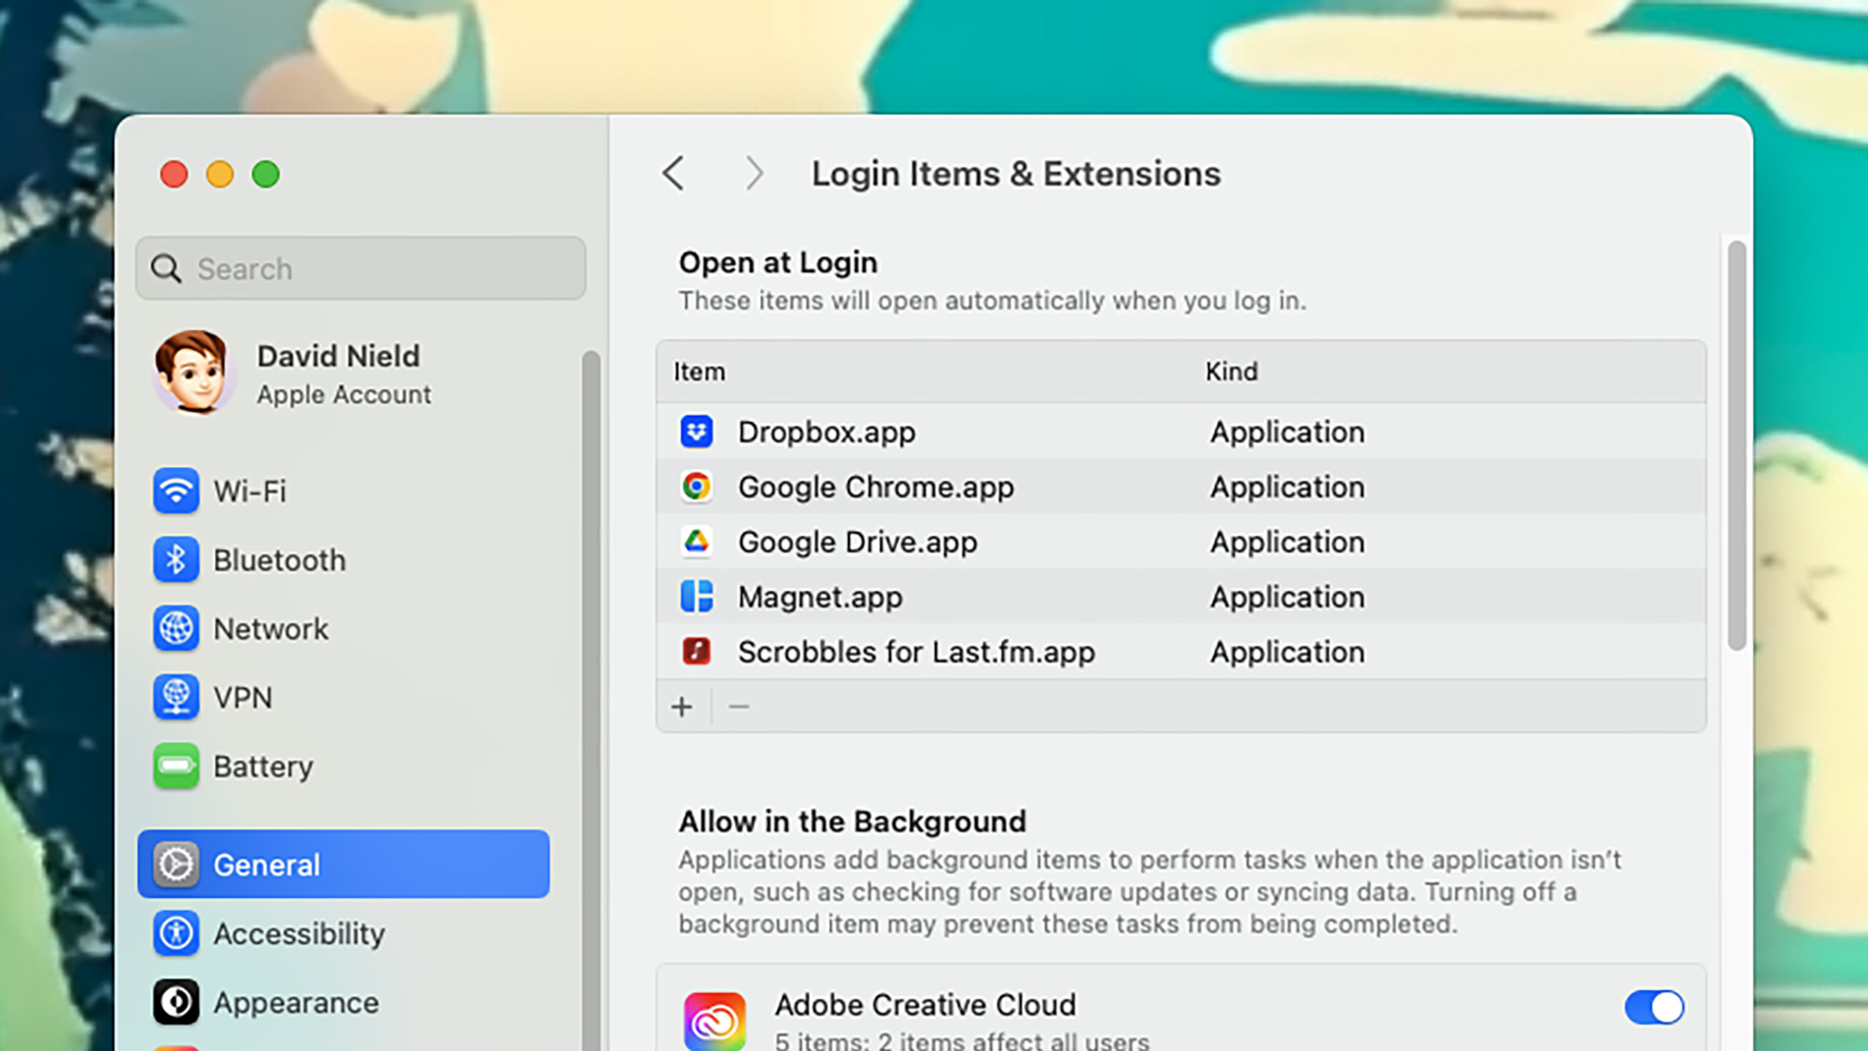The image size is (1868, 1051).
Task: Click the Adobe Creative Cloud icon
Action: [x=715, y=1021]
